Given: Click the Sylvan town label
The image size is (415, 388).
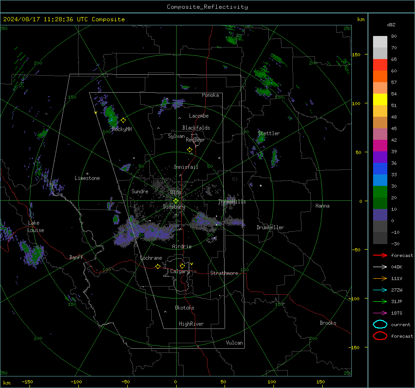Looking at the screenshot, I should pyautogui.click(x=176, y=136).
